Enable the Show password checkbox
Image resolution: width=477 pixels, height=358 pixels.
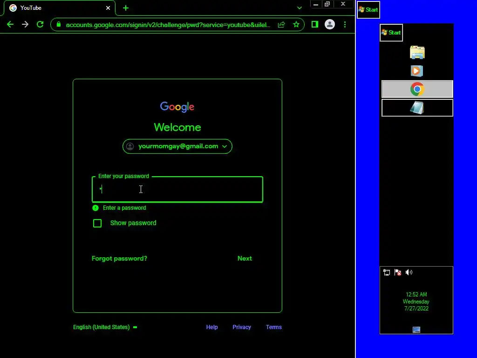click(x=97, y=223)
